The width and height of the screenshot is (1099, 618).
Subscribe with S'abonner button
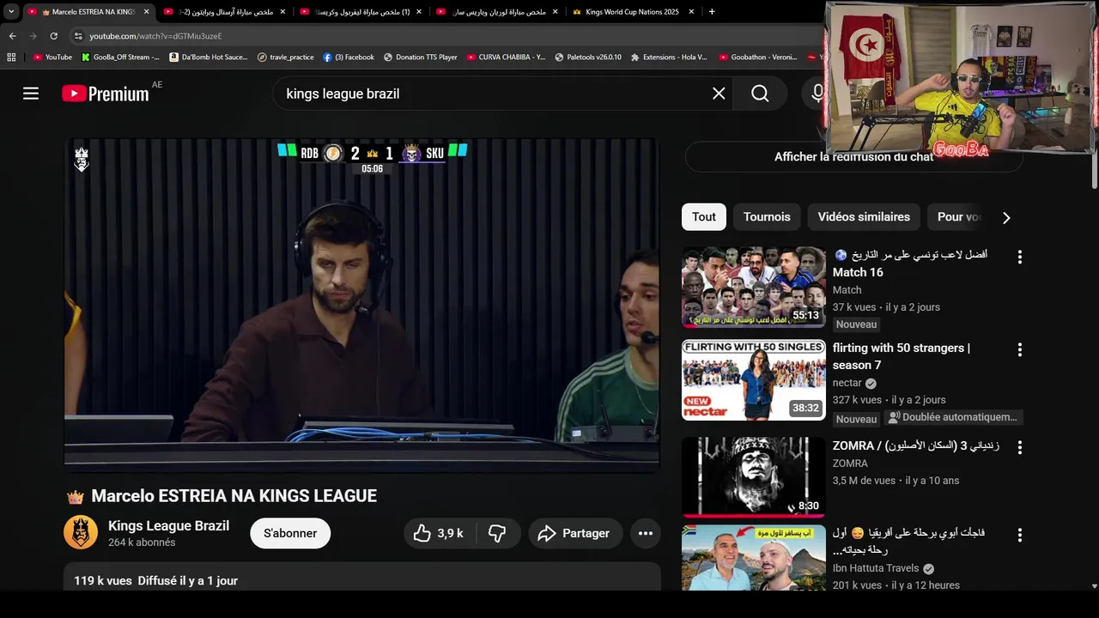[290, 533]
